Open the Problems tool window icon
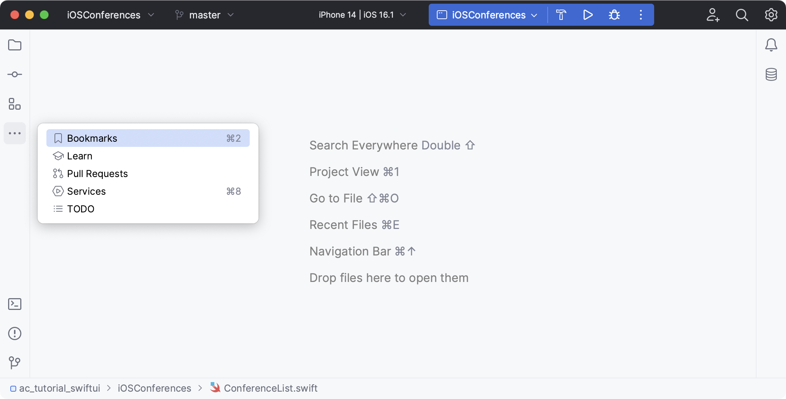Image resolution: width=786 pixels, height=399 pixels. click(15, 333)
